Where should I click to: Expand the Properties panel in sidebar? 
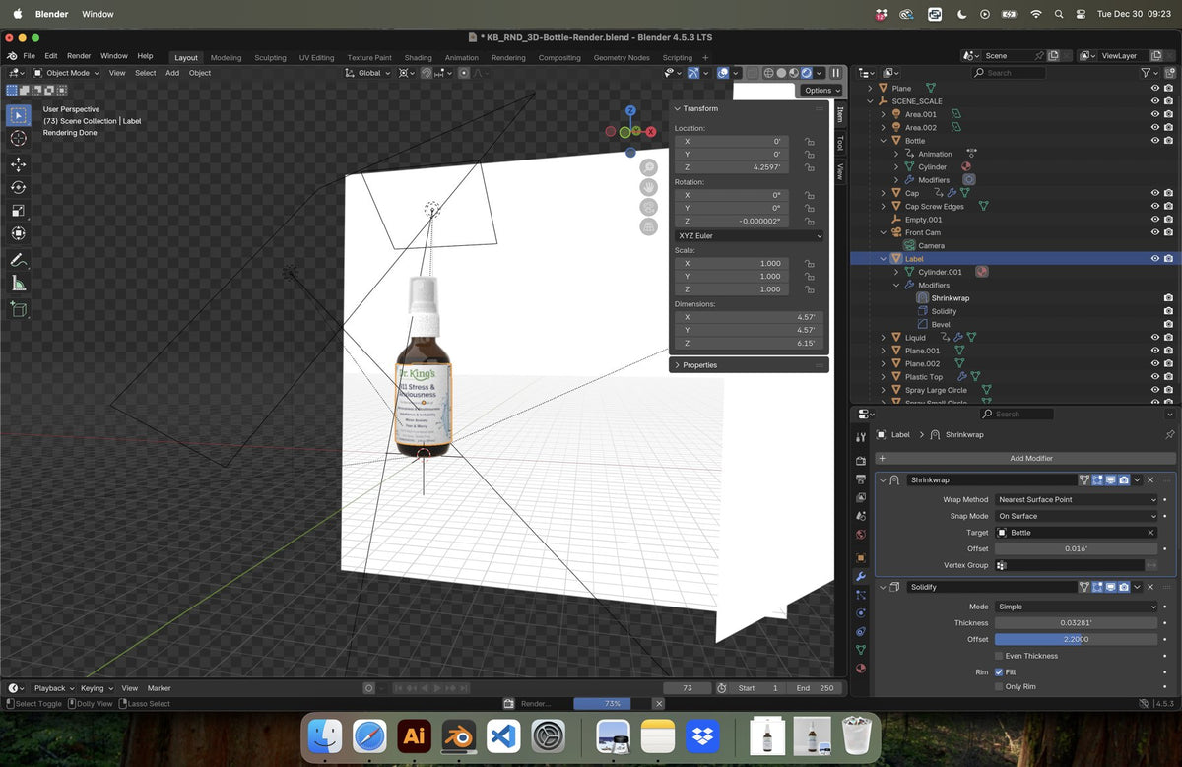click(x=678, y=365)
